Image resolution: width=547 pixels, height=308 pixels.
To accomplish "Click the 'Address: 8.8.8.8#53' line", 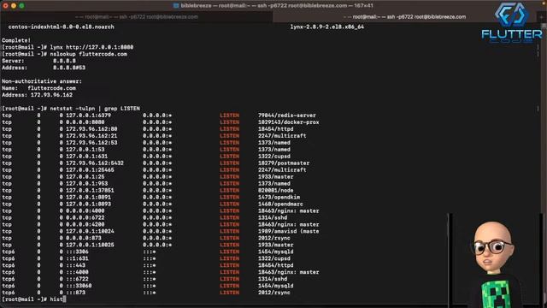I will (x=44, y=68).
